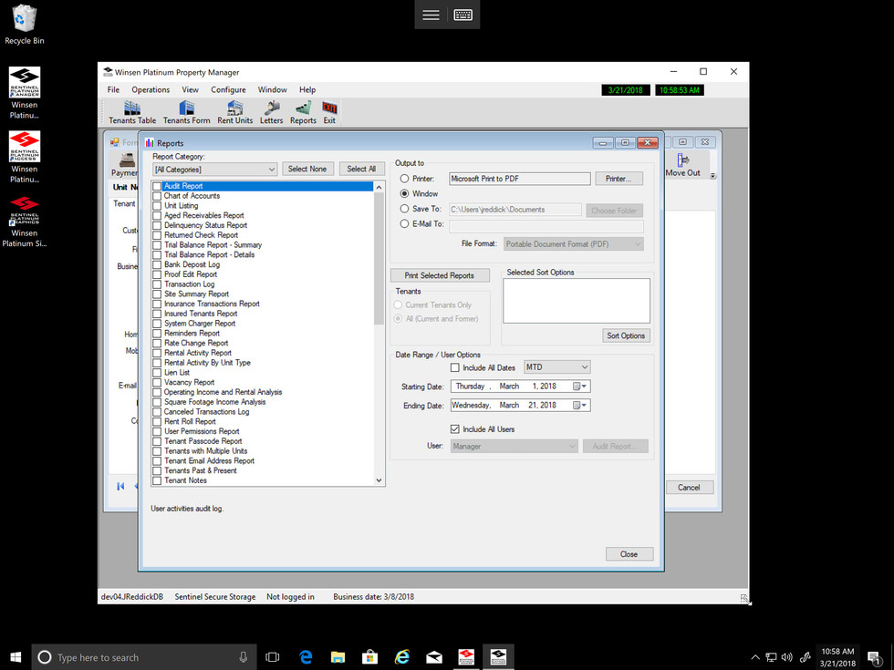
Task: Show hidden system tray icons
Action: point(755,657)
